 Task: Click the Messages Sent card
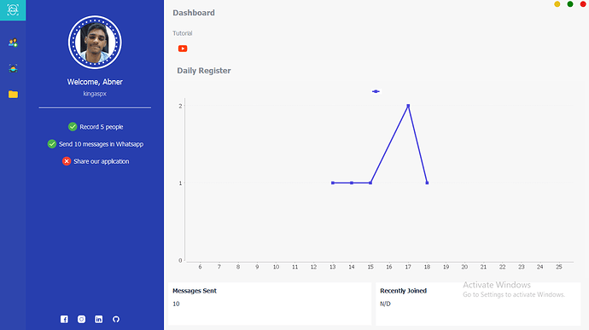click(x=270, y=304)
